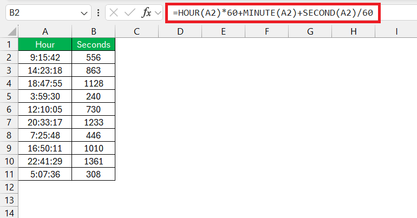Select column G header
Screen dimensions: 417x218
point(310,31)
